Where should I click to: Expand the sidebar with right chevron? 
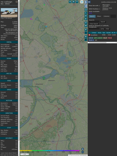(86, 2)
